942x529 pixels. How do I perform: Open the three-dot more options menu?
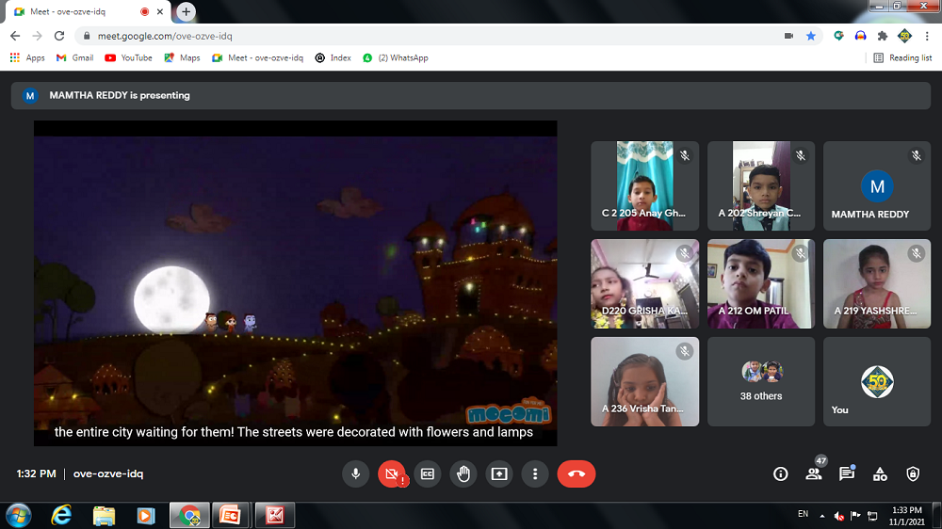point(534,474)
